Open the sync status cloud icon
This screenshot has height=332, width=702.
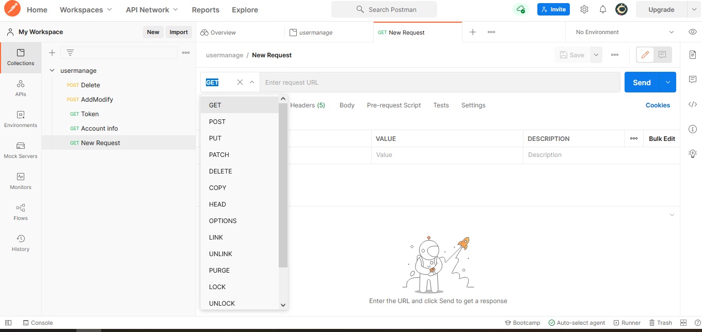pos(521,9)
